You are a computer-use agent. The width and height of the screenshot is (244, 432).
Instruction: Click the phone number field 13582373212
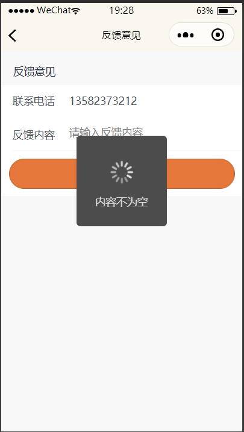pyautogui.click(x=103, y=101)
